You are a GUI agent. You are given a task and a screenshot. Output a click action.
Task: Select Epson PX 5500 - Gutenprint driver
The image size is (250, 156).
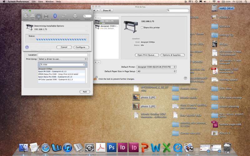[x=62, y=71]
